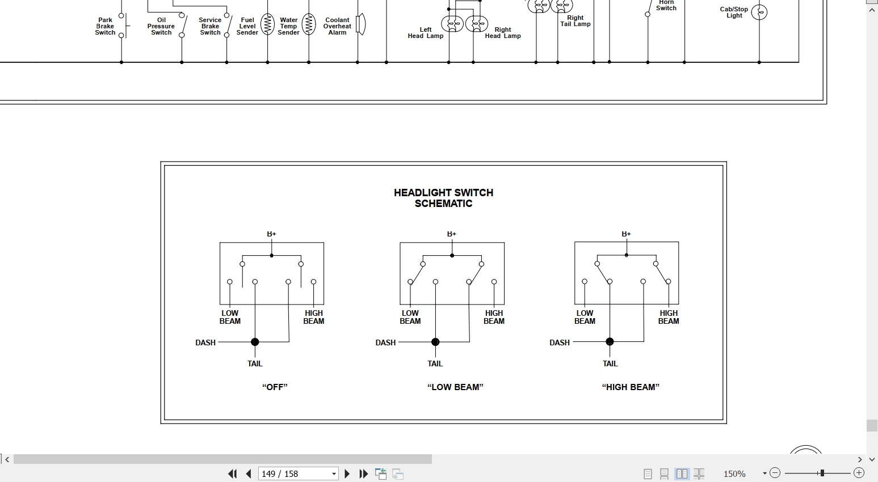
Task: Click the horizontal scrollbar left arrow
Action: (7, 459)
